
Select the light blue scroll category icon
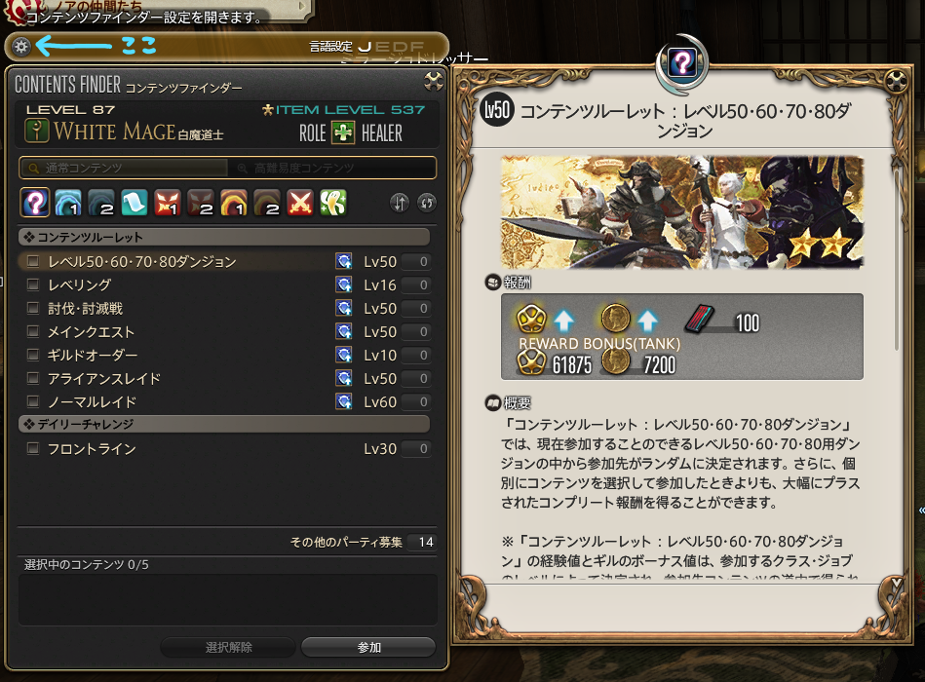click(x=134, y=203)
